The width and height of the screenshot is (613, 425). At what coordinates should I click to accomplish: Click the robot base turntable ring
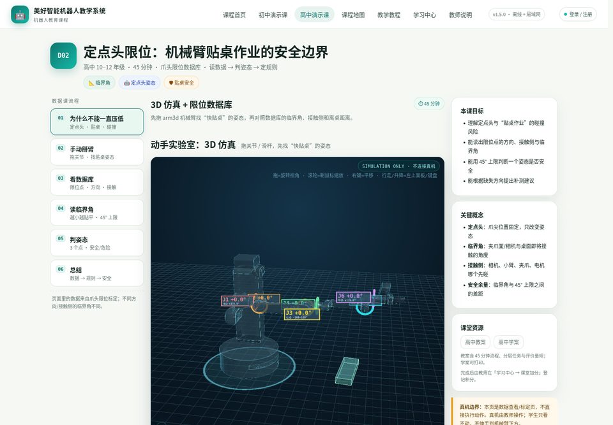click(x=249, y=370)
